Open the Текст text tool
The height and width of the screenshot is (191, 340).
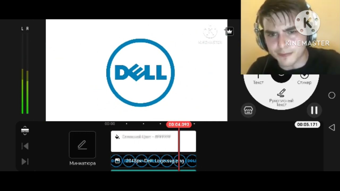click(x=258, y=80)
